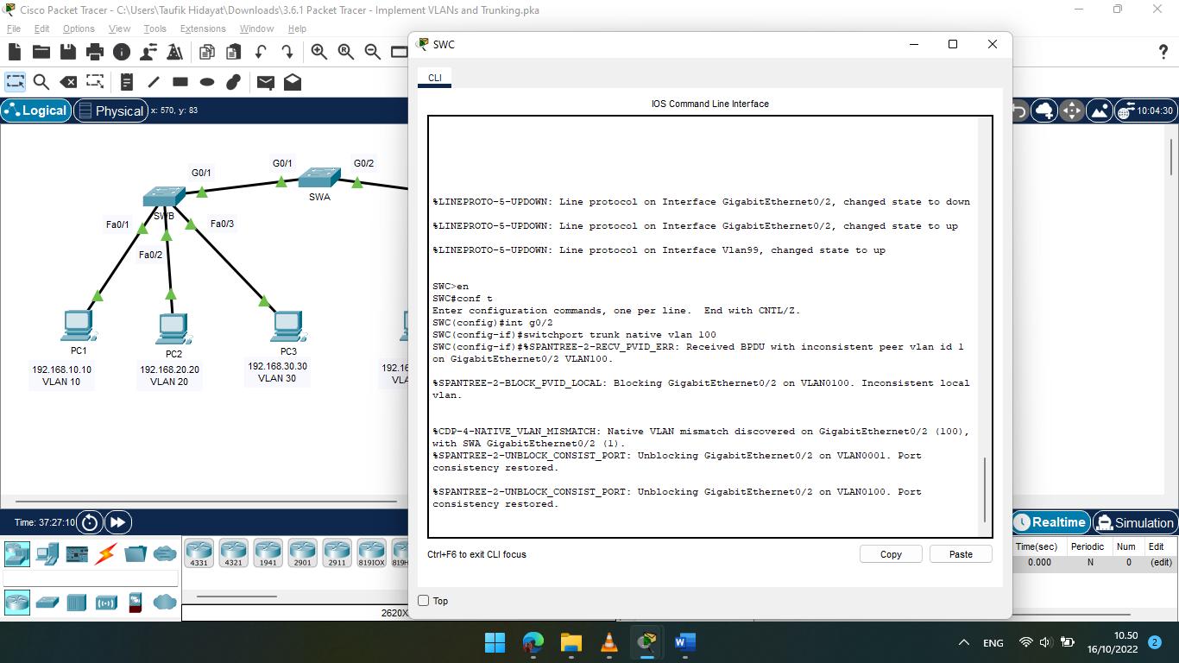The height and width of the screenshot is (663, 1179).
Task: Activate the Select tool
Action: click(x=15, y=82)
